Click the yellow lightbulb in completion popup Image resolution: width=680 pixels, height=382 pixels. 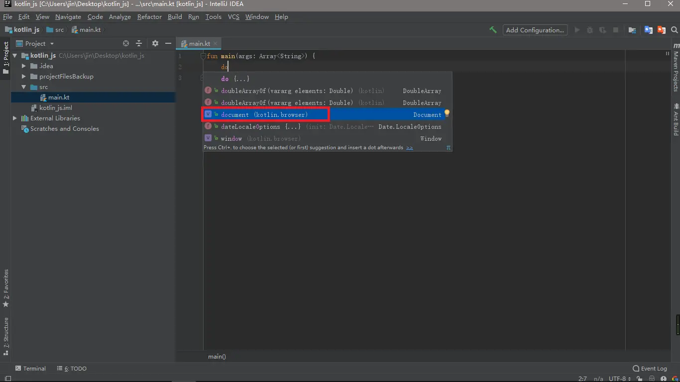coord(447,113)
